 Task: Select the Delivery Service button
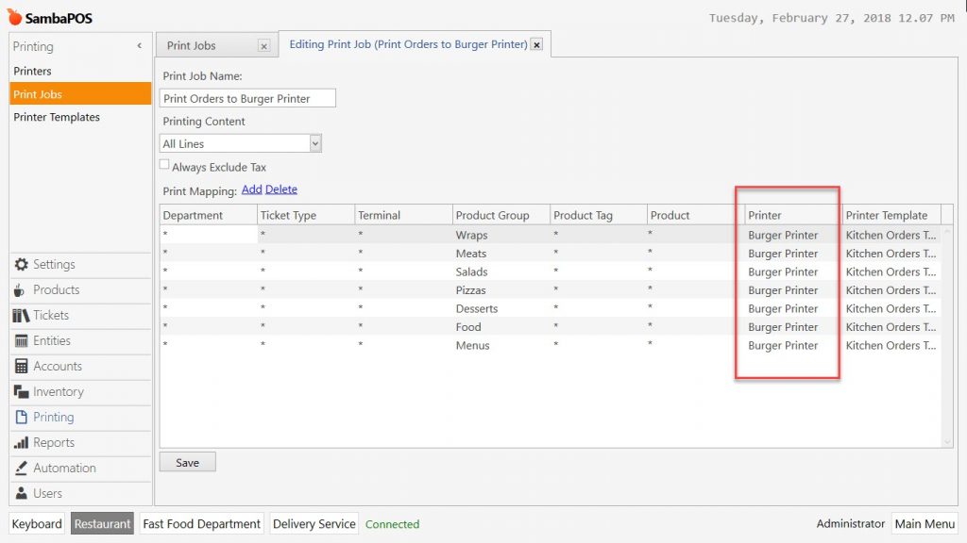pyautogui.click(x=314, y=524)
